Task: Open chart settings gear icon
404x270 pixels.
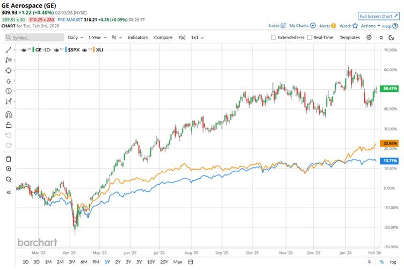Action: click(369, 38)
